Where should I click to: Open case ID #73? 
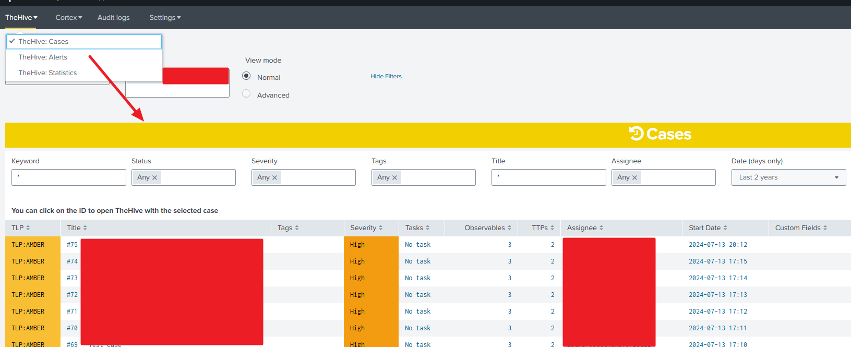point(72,278)
